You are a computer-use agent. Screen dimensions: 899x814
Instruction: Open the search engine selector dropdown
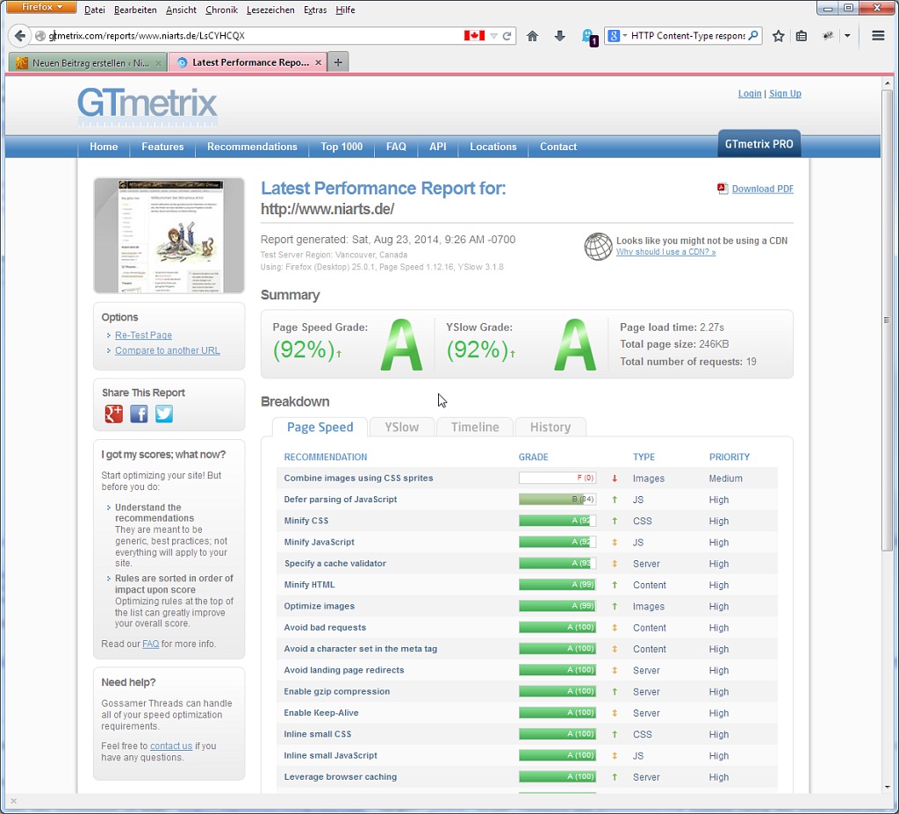616,36
